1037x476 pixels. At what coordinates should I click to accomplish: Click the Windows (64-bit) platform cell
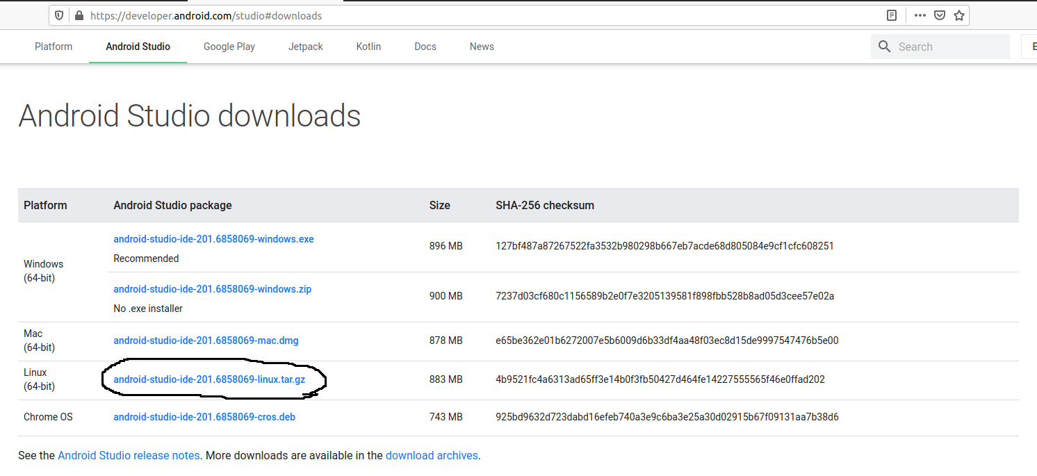coord(43,271)
